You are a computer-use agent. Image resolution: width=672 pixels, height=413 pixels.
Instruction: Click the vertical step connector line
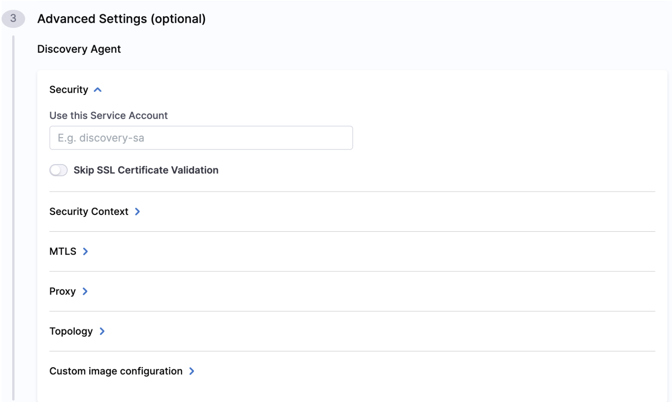click(13, 217)
